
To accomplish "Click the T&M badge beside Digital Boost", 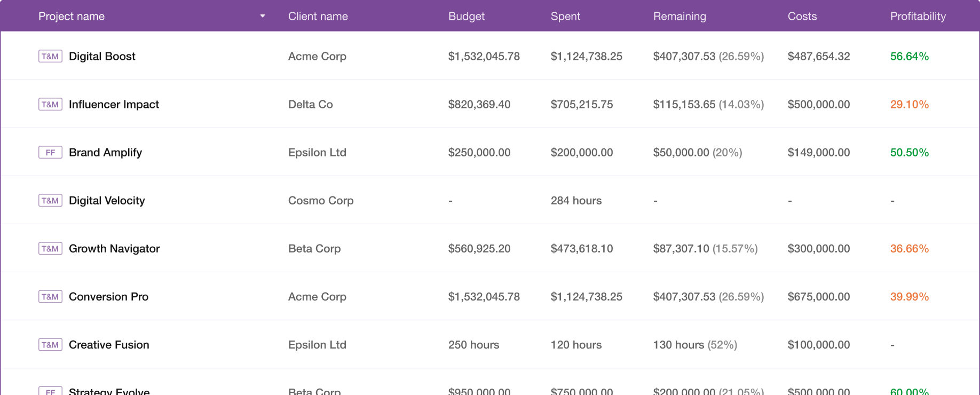I will pyautogui.click(x=50, y=56).
